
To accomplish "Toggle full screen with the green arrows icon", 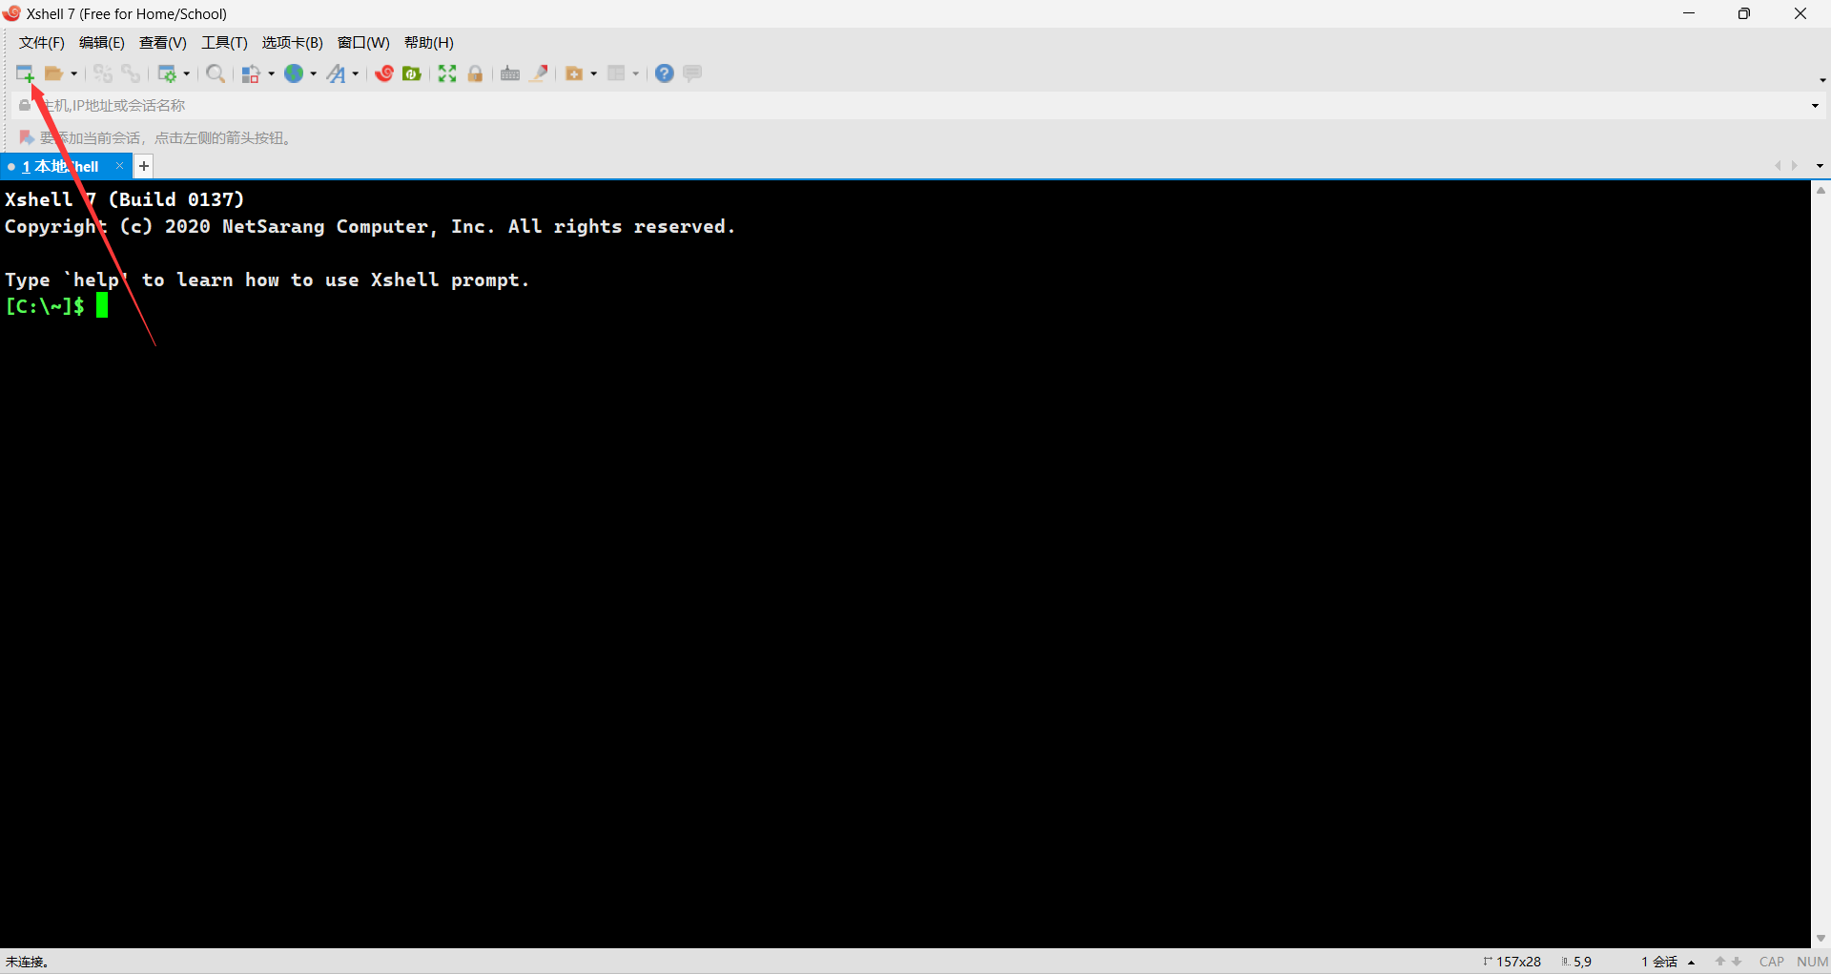I will (x=447, y=73).
